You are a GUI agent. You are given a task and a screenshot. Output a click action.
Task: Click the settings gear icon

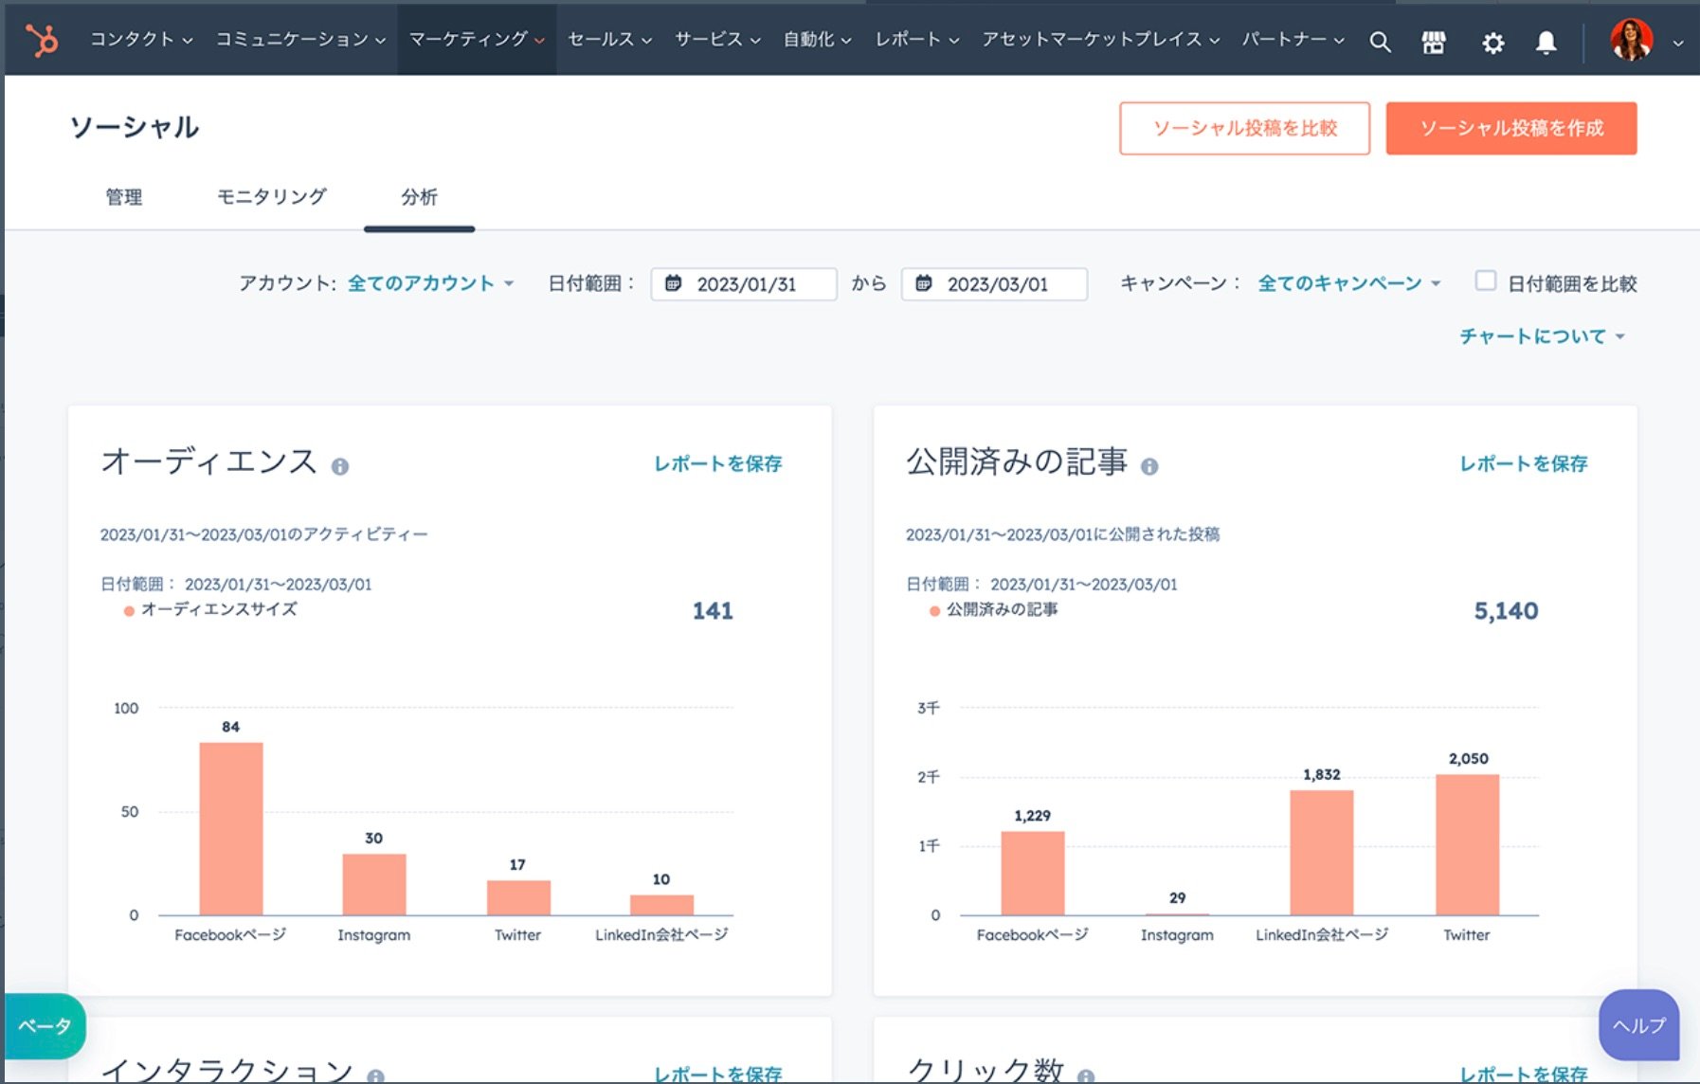point(1492,43)
